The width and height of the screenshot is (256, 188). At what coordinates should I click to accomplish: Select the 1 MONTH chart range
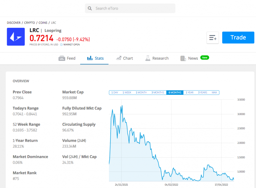click(x=141, y=93)
